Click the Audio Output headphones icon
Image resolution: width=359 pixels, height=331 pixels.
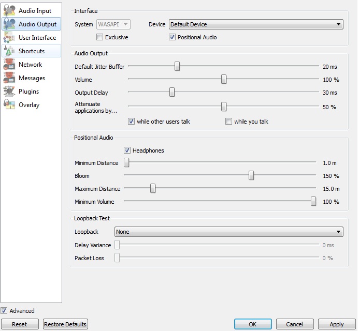pyautogui.click(x=9, y=24)
